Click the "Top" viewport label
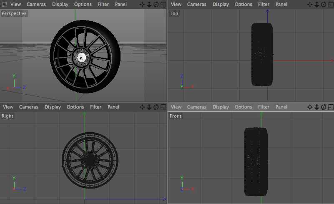The image size is (334, 204). [174, 13]
